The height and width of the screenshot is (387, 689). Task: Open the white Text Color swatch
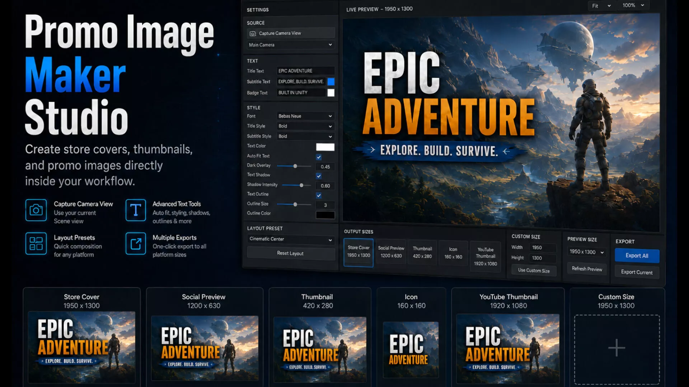click(x=325, y=147)
